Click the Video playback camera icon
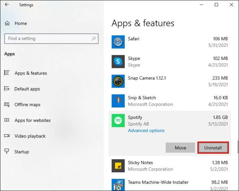The image size is (239, 191). click(7, 136)
